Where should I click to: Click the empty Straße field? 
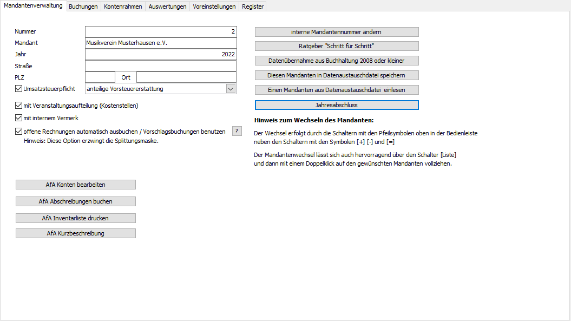pos(161,66)
